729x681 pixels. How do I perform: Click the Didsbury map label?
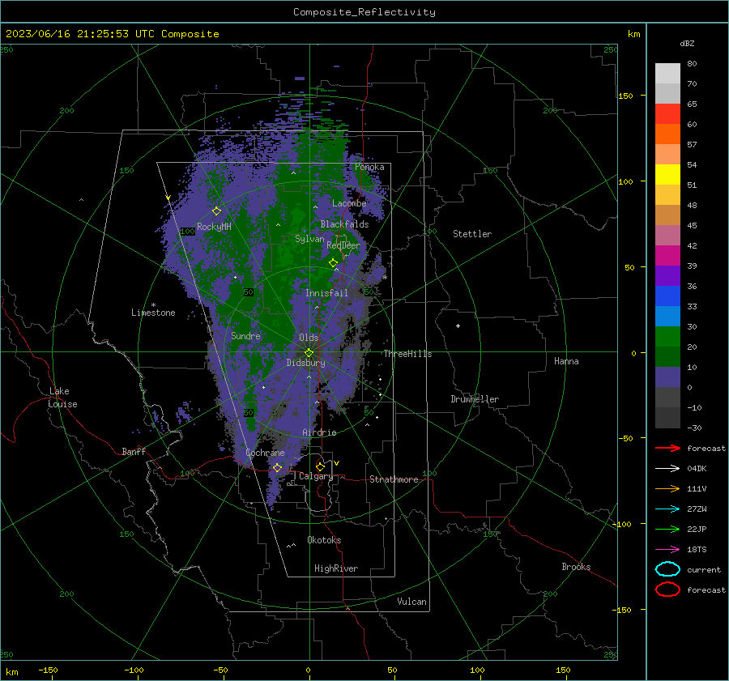point(305,363)
